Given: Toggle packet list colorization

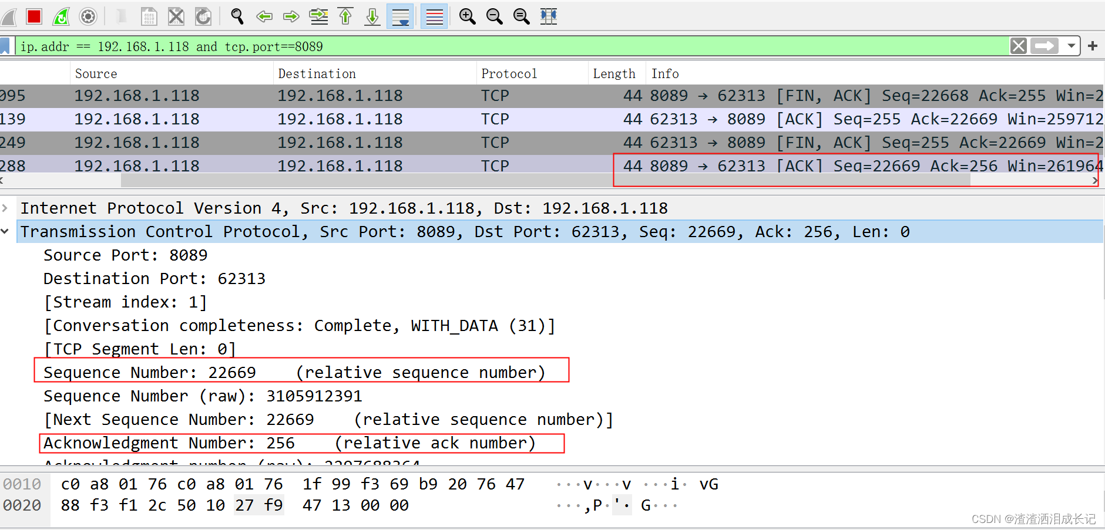Looking at the screenshot, I should (434, 16).
